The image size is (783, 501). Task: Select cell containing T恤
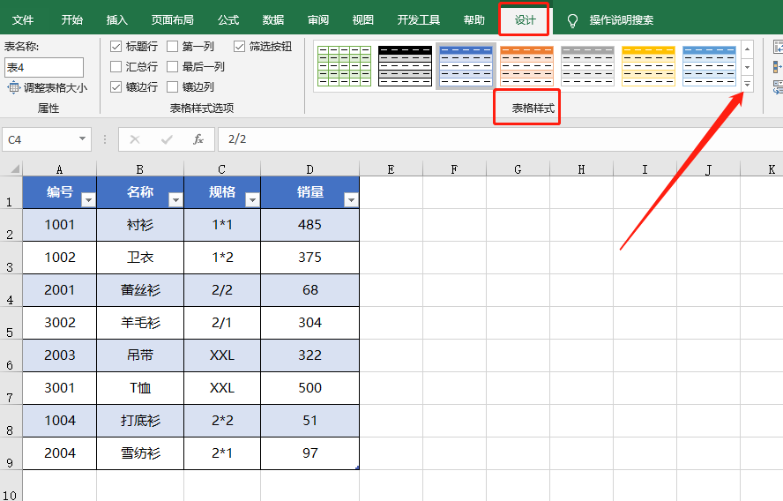coord(140,388)
